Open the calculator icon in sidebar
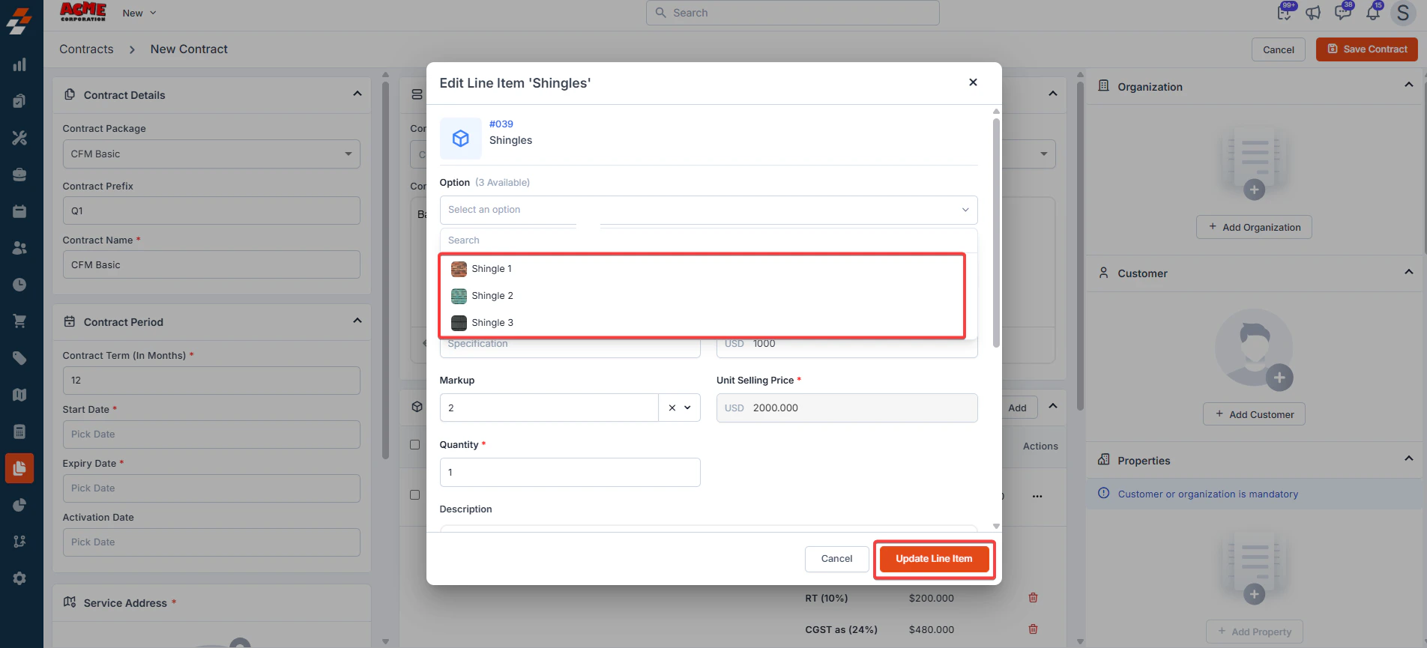The width and height of the screenshot is (1427, 648). (x=19, y=432)
